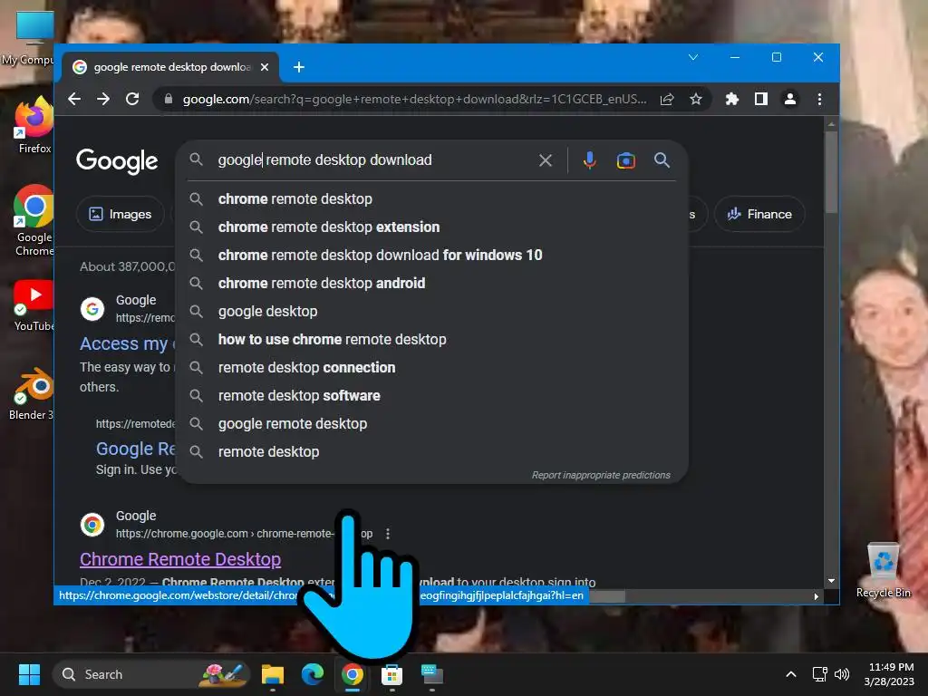Open the Blender desktop shortcut

33,393
